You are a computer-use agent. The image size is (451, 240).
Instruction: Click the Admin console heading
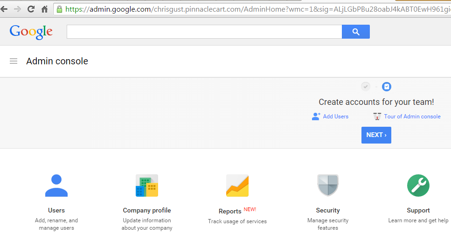pos(57,61)
